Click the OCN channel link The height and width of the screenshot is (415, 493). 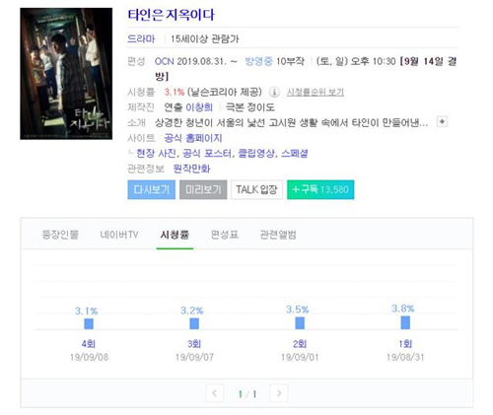[x=164, y=61]
